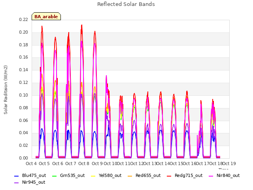Click the 0.10 y-axis tick label
Image resolution: width=253 pixels, height=190 pixels.
(x=23, y=95)
